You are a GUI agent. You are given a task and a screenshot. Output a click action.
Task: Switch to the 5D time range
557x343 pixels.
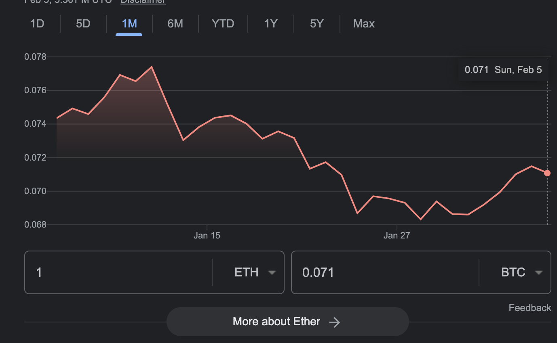(x=83, y=23)
